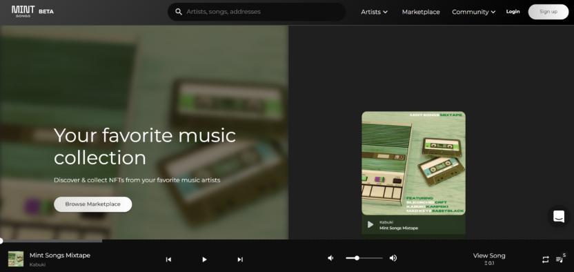Open the play queue list icon
Viewport: 574px width, 272px height.
(560, 260)
